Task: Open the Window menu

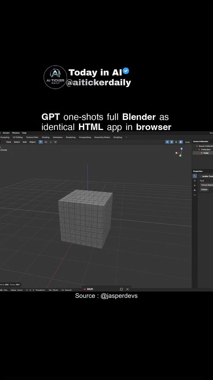Action: coord(16,133)
